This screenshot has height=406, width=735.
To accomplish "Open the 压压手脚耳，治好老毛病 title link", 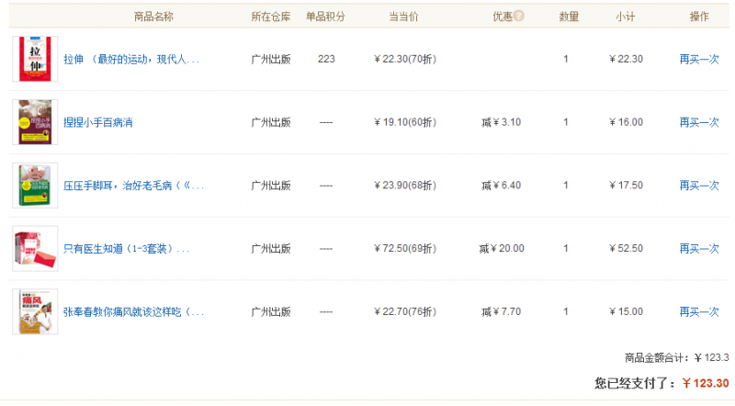I will [133, 186].
